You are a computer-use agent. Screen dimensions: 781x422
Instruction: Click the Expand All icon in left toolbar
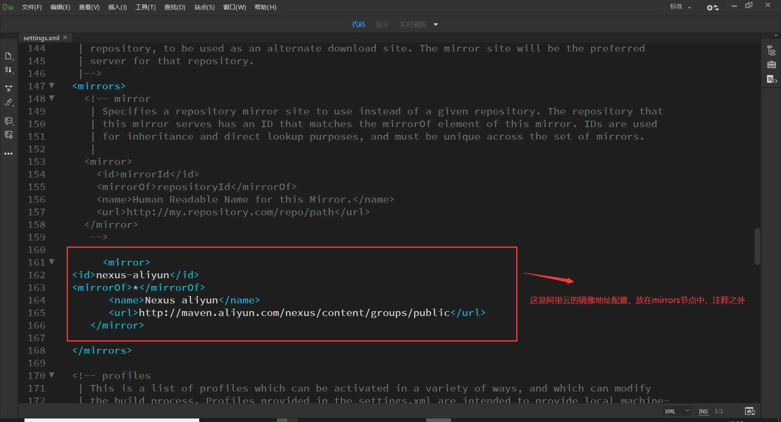(x=9, y=88)
